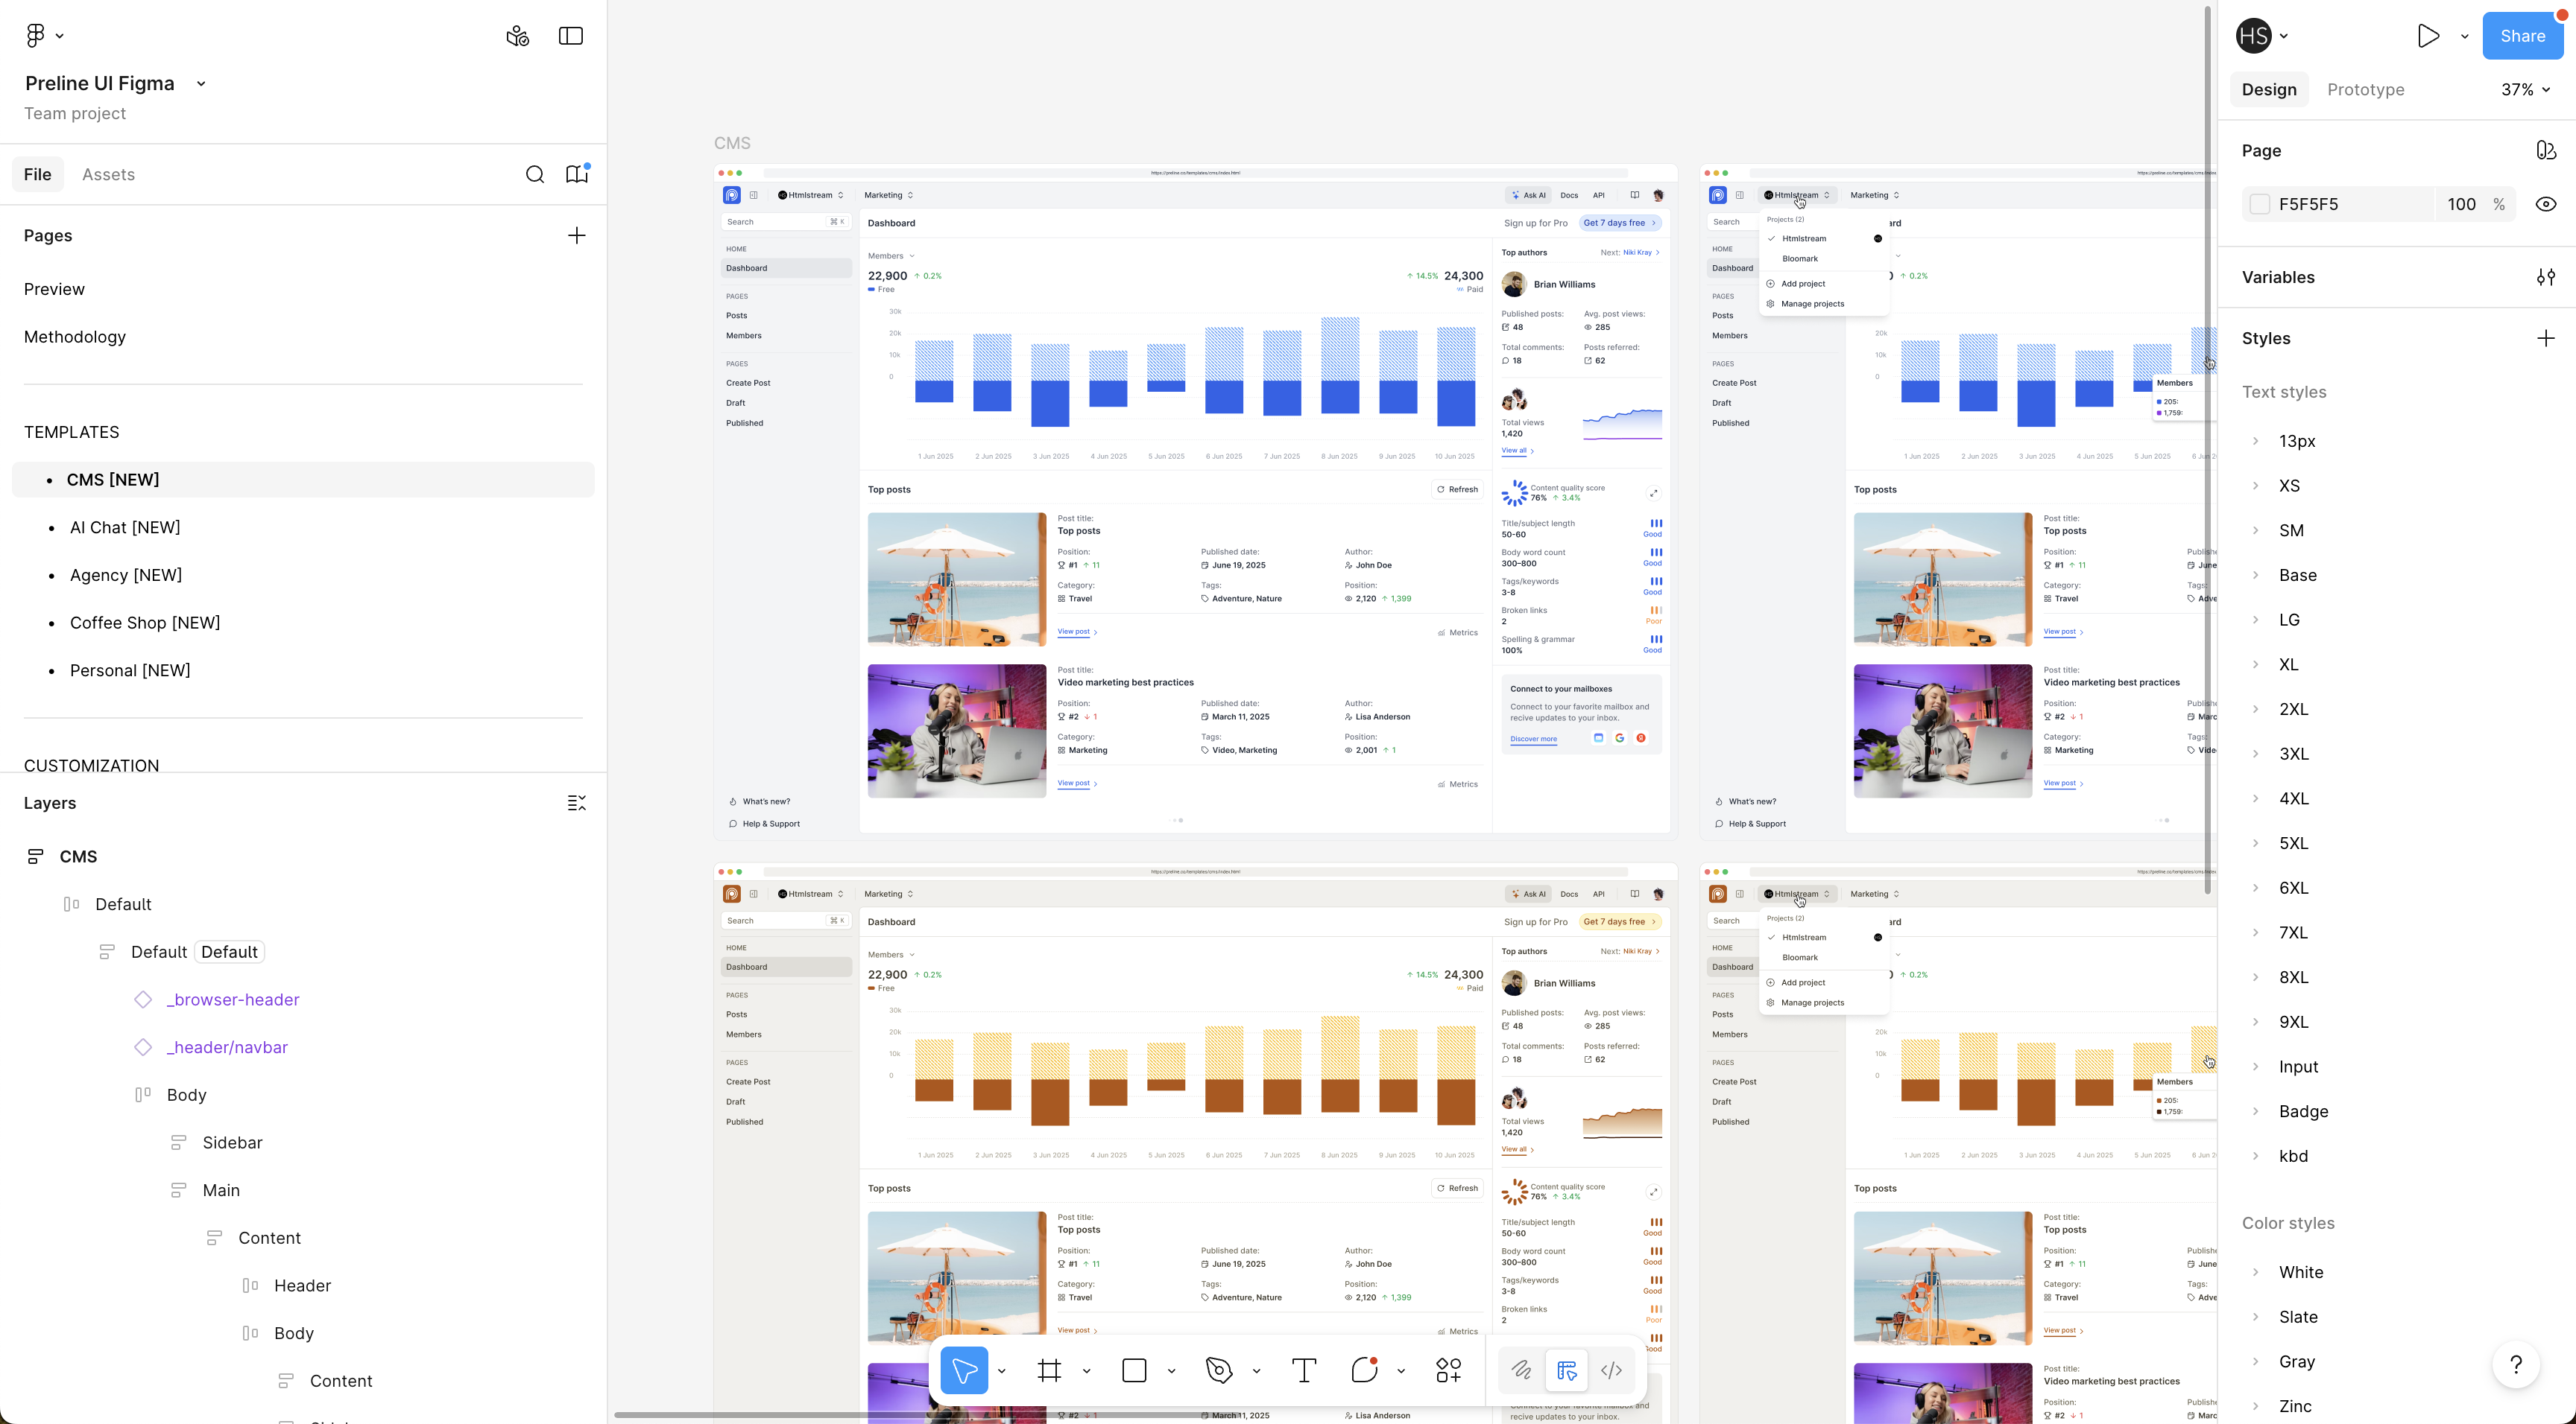
Task: Select the Text tool
Action: pos(1303,1370)
